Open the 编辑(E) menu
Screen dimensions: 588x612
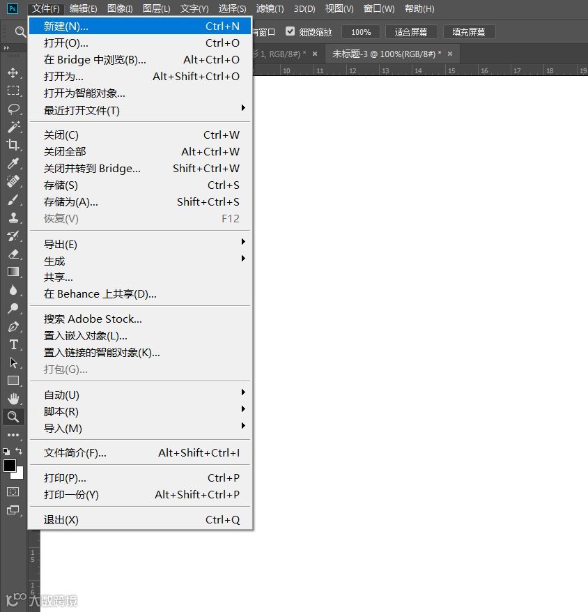(x=83, y=8)
